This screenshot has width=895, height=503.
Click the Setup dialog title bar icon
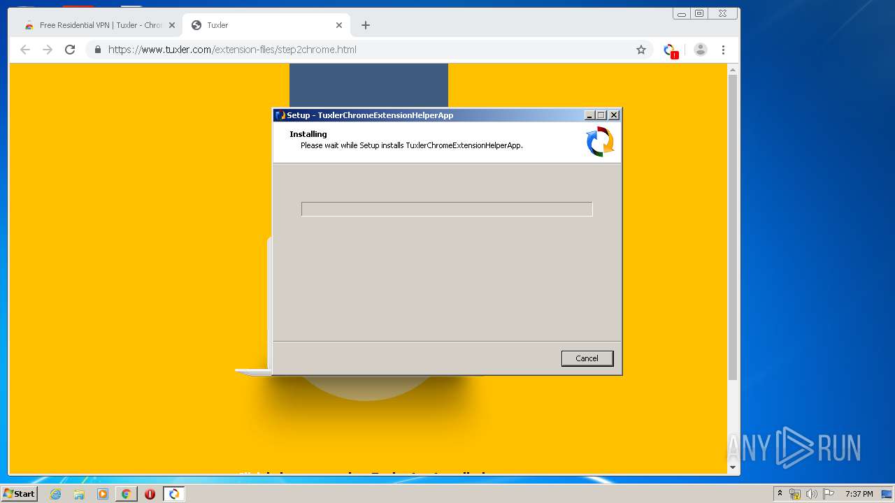pos(280,115)
